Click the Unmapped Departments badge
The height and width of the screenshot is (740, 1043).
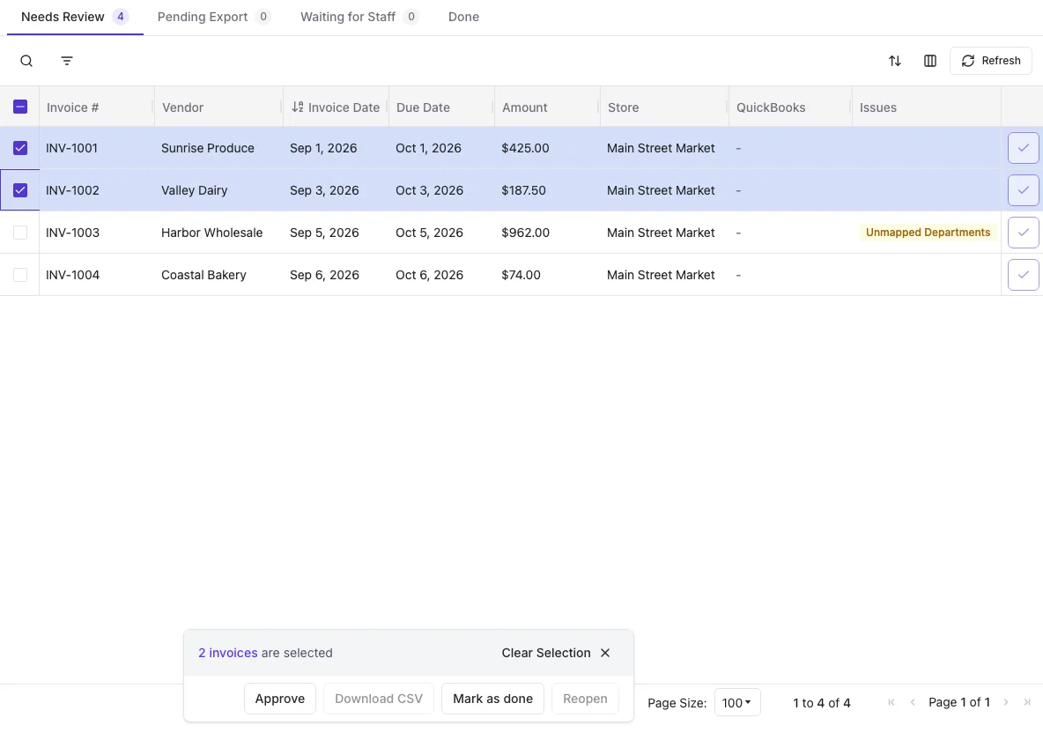pos(928,233)
